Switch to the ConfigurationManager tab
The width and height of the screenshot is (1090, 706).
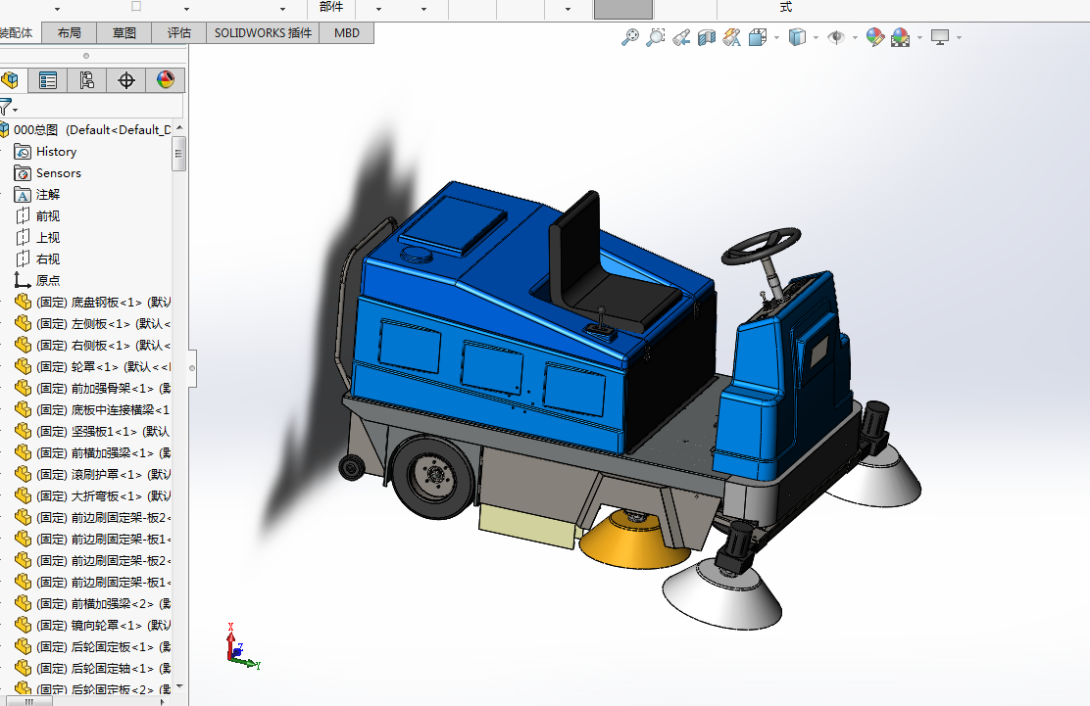pos(87,80)
